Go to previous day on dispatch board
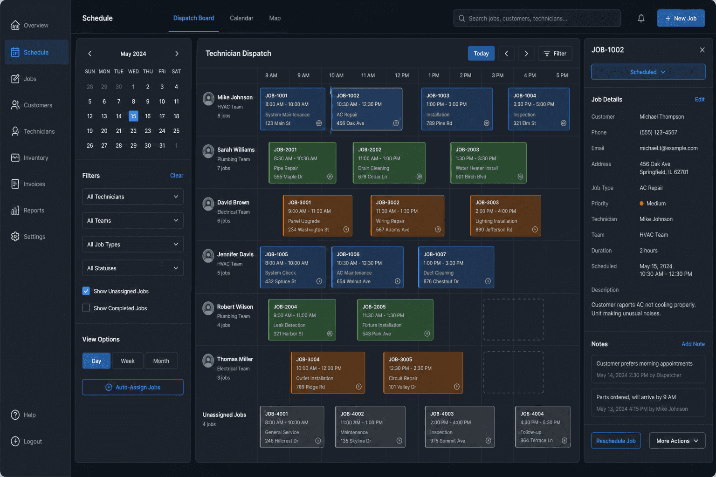Image resolution: width=716 pixels, height=477 pixels. [506, 54]
